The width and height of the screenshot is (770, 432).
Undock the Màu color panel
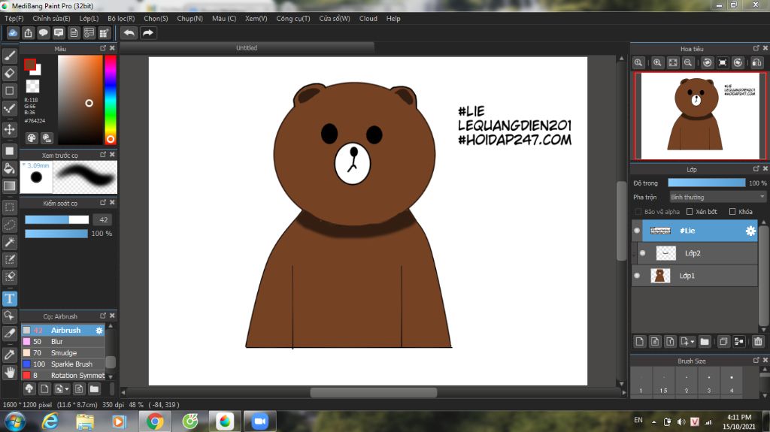pos(102,48)
